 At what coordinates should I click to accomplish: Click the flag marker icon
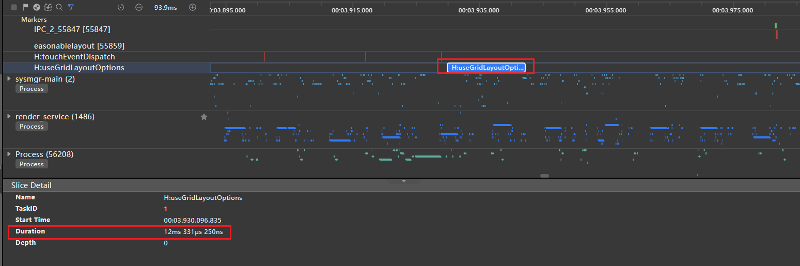(25, 7)
